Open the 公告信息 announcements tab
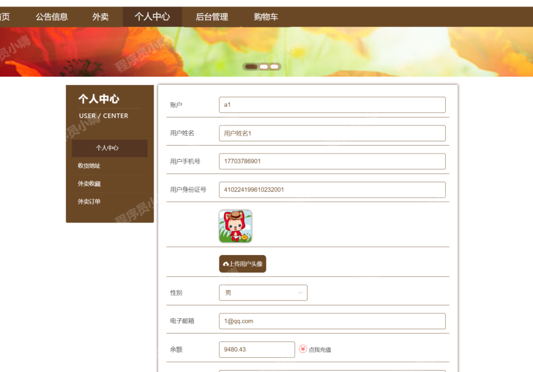 point(51,16)
